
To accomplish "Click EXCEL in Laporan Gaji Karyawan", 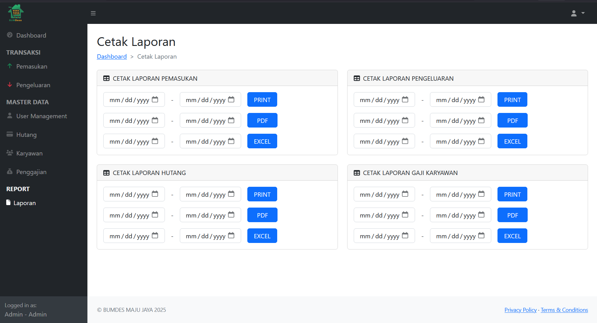I will coord(512,236).
